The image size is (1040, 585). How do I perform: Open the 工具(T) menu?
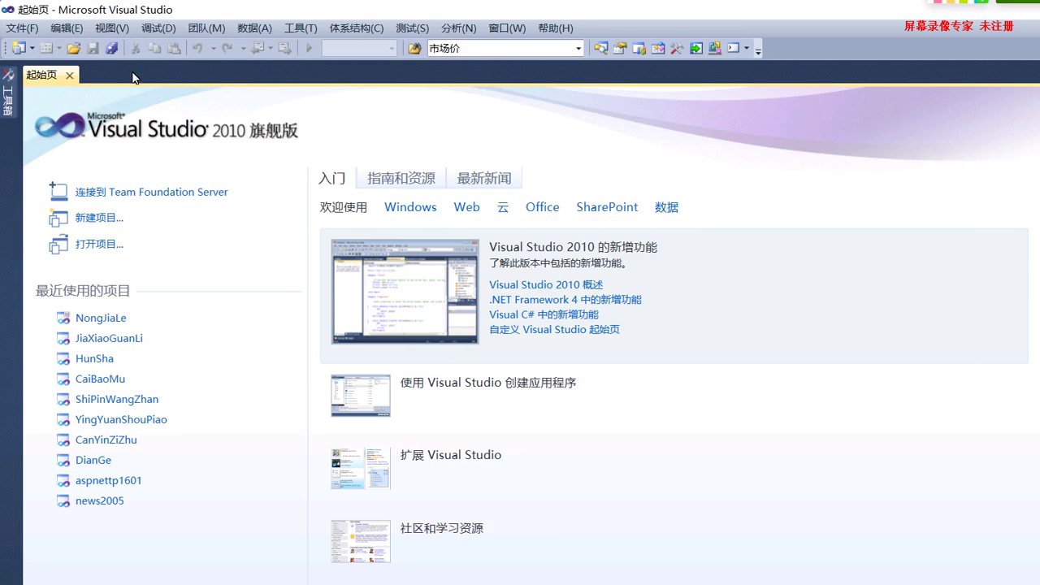point(301,28)
